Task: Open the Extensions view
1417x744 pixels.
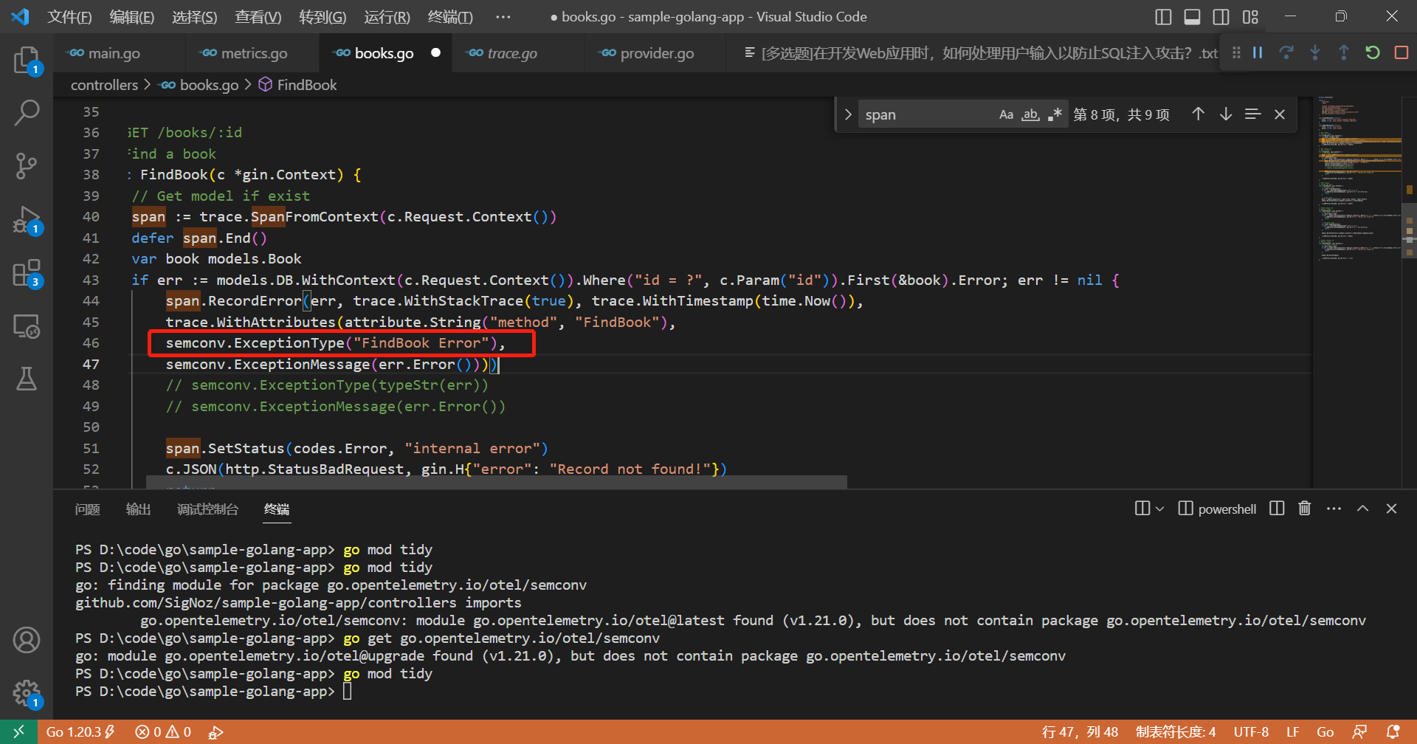Action: click(x=27, y=272)
